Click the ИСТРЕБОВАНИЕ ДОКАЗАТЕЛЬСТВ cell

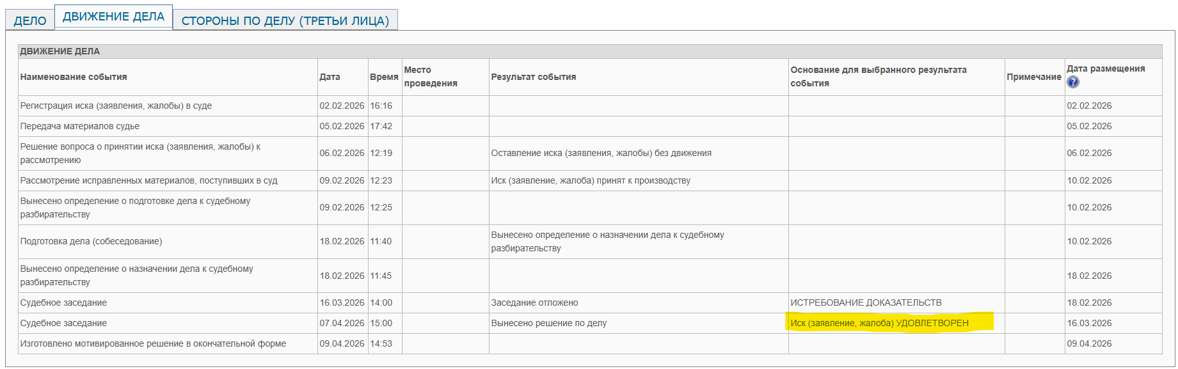(x=866, y=302)
